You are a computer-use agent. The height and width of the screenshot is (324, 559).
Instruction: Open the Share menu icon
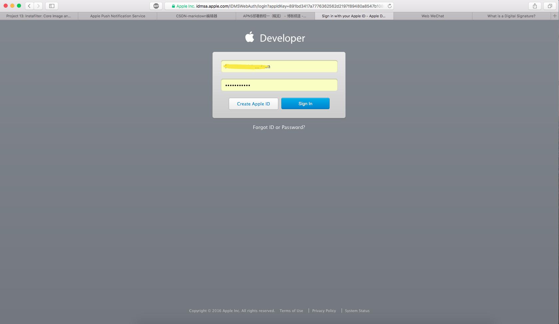point(535,6)
